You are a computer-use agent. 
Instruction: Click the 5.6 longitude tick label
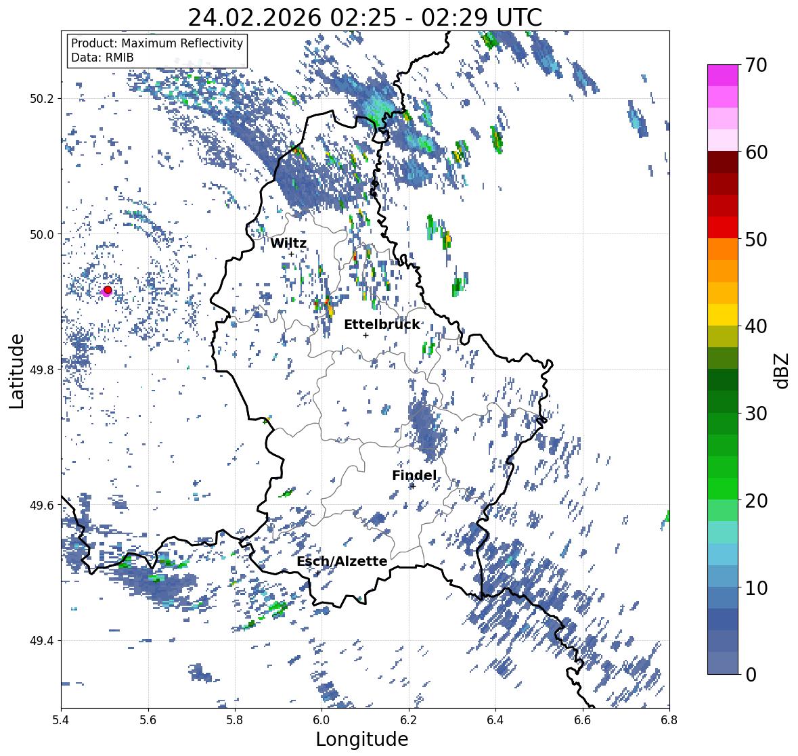coord(148,720)
